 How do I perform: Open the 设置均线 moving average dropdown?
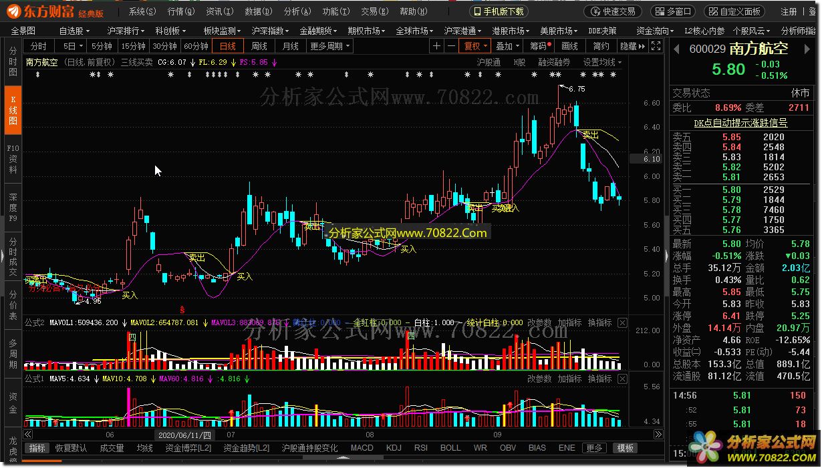(x=602, y=62)
